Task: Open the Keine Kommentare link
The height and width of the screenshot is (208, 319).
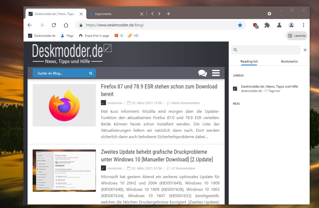Action: 185,103
